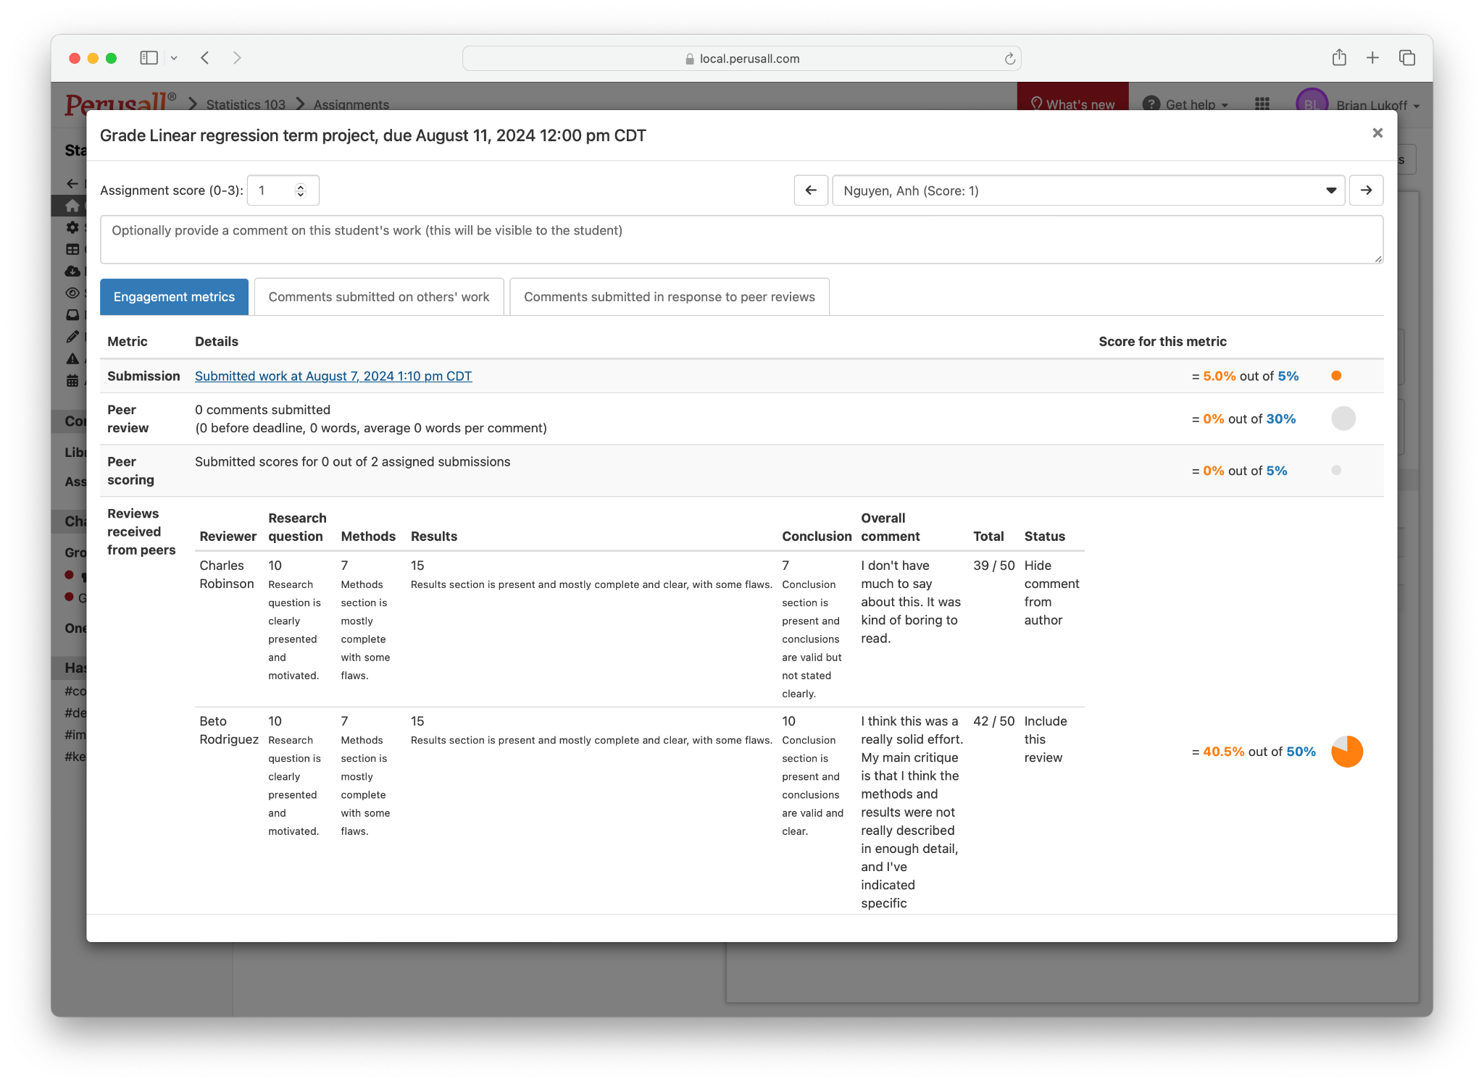Expand Safari sidebar options chevron
The image size is (1484, 1084).
coord(174,58)
